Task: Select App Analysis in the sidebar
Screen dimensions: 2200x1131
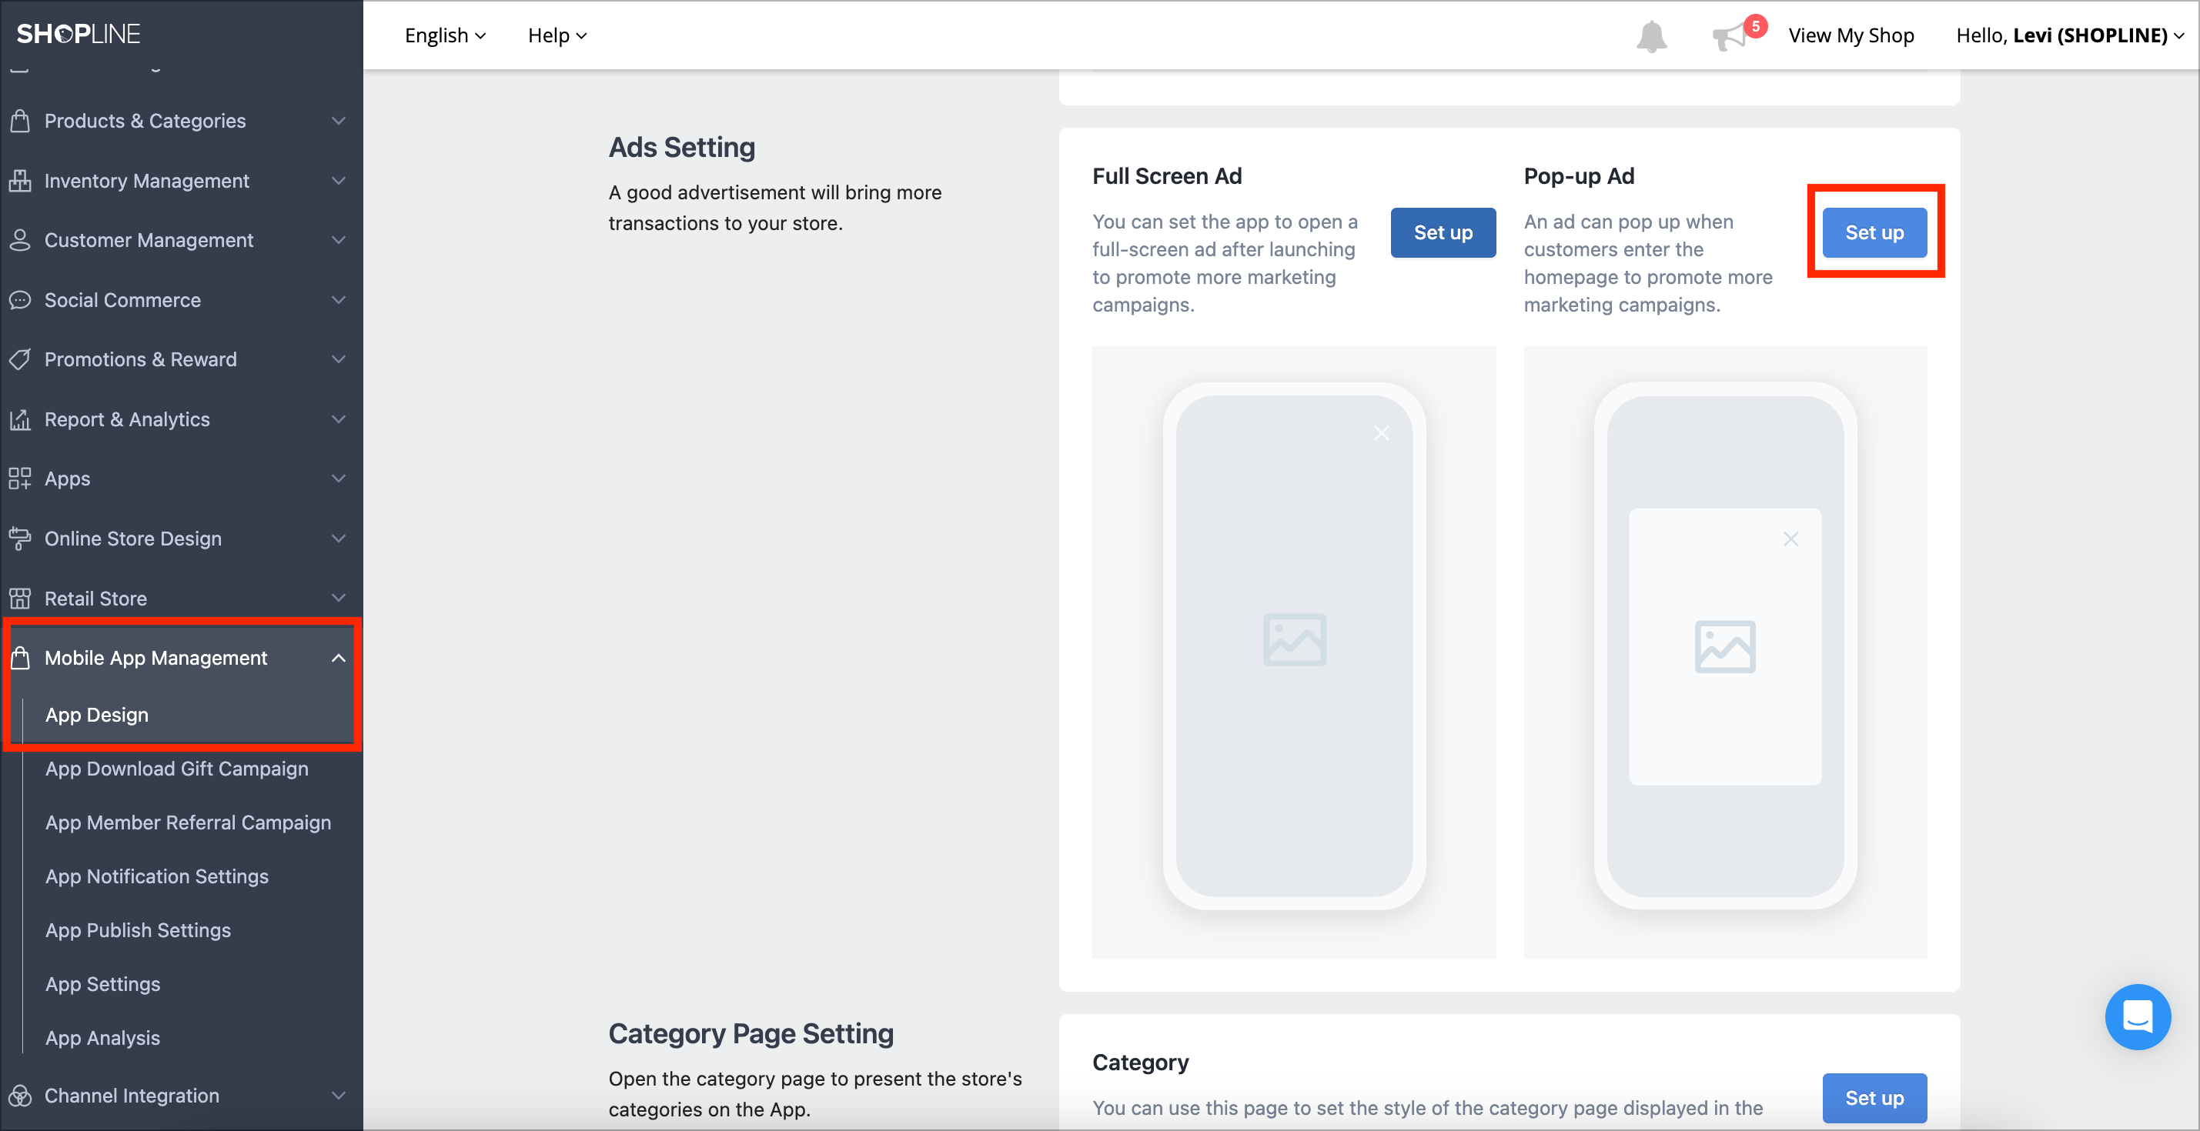Action: (x=102, y=1037)
